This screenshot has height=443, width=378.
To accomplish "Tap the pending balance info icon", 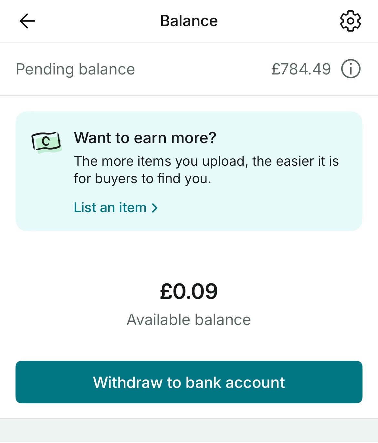I will pyautogui.click(x=351, y=69).
